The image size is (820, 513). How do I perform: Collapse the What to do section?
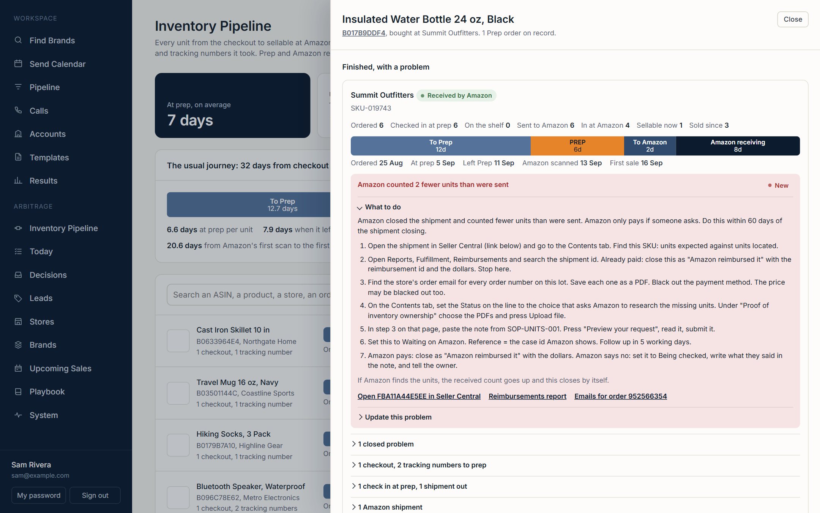point(379,207)
